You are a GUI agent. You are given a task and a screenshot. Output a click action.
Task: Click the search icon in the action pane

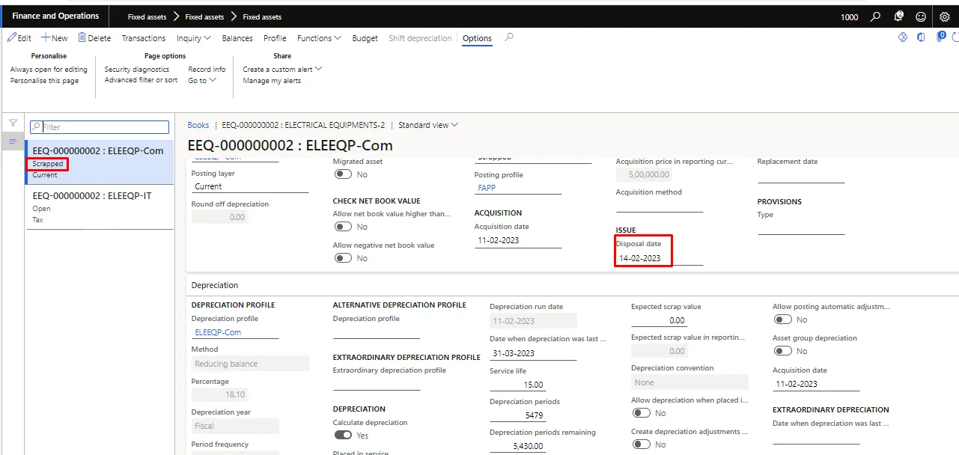(509, 37)
